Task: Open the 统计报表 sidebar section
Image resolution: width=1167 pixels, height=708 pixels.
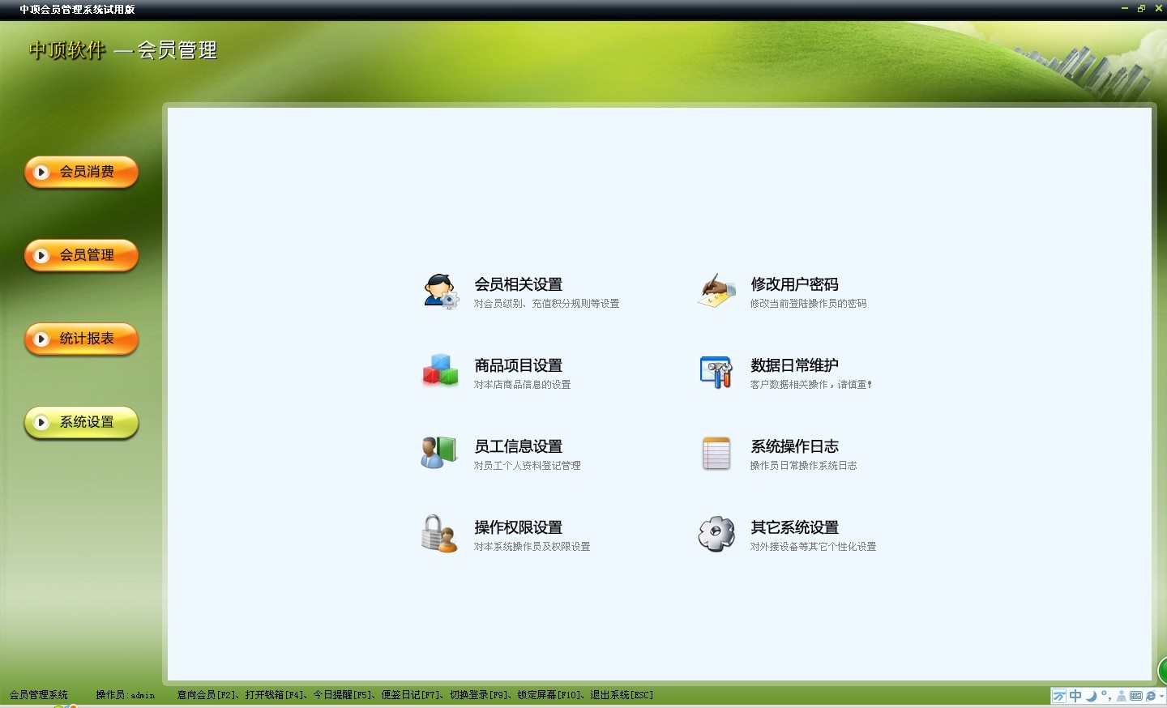Action: [x=81, y=339]
